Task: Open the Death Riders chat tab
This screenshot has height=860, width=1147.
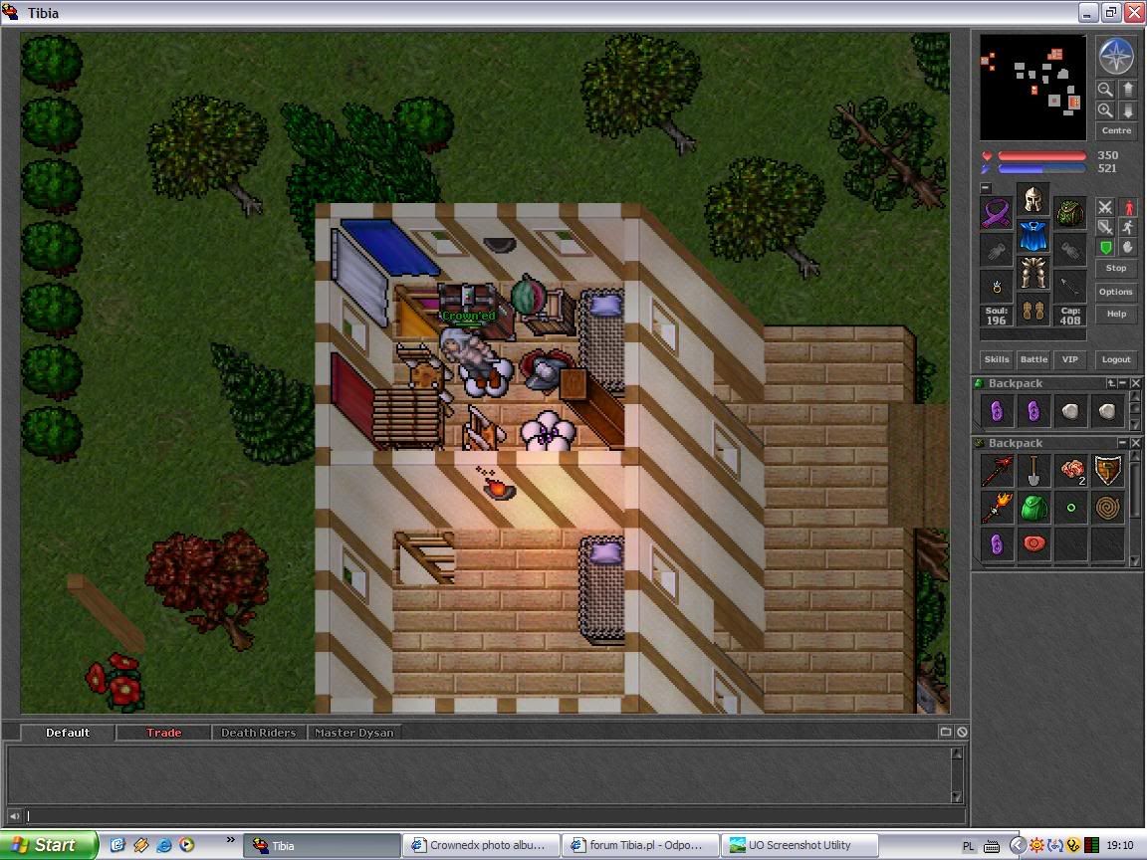Action: point(258,733)
